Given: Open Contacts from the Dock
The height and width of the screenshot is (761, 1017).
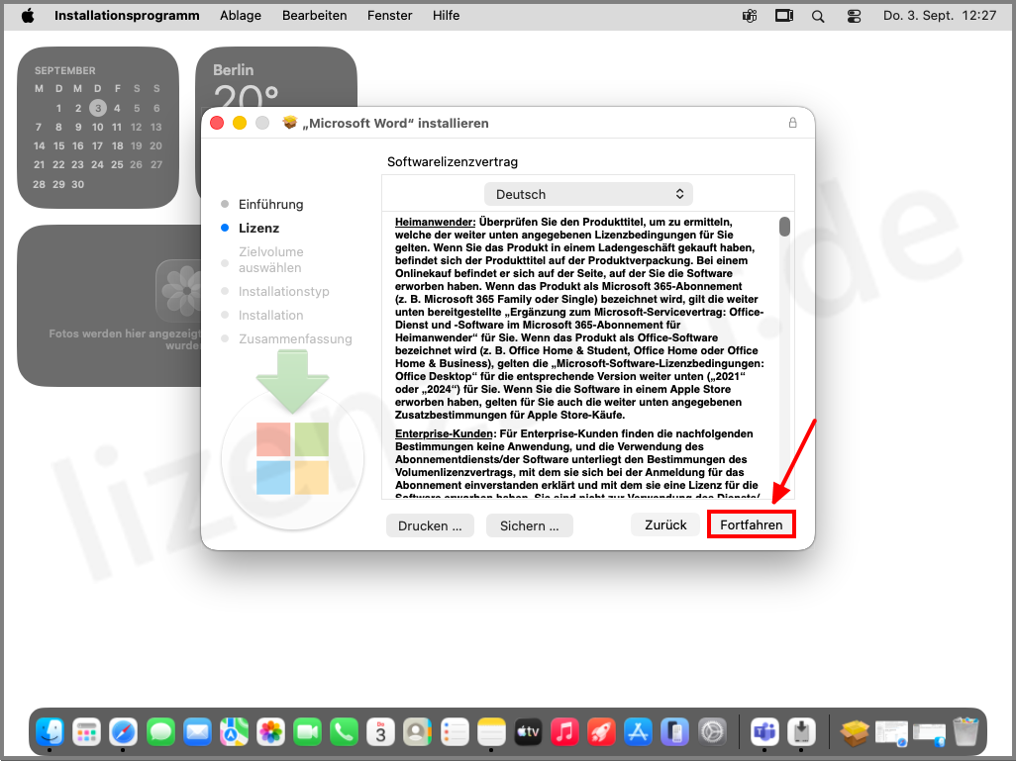Looking at the screenshot, I should point(418,732).
